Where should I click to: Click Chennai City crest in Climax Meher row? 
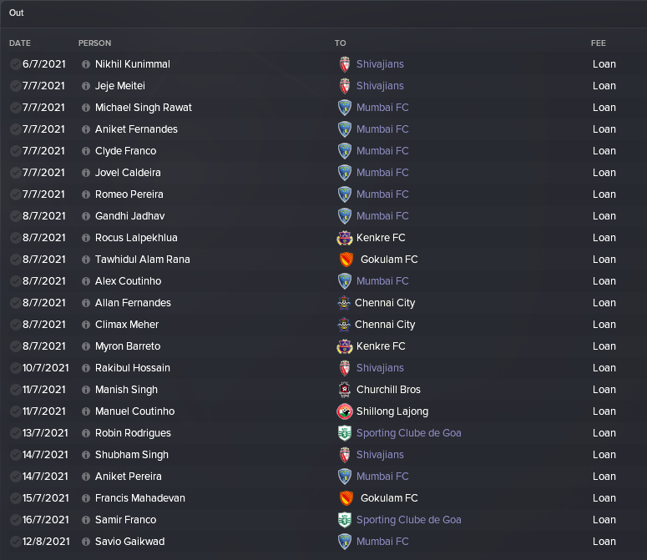coord(344,325)
